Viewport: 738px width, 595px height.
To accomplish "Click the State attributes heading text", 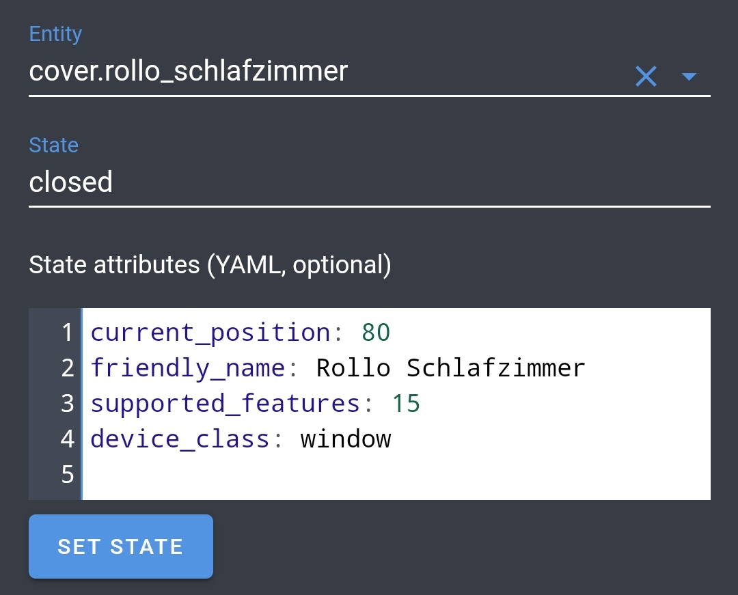I will tap(210, 265).
